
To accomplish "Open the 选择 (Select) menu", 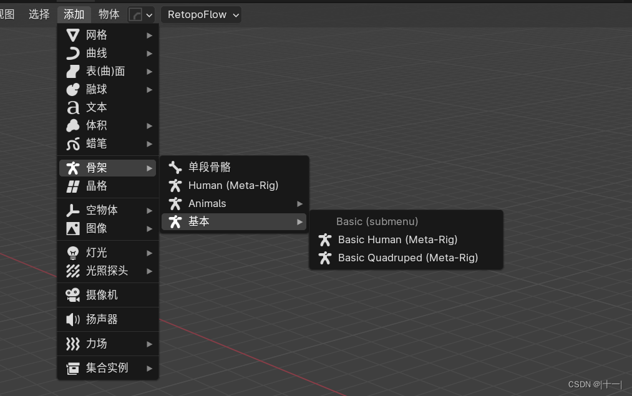I will pos(39,14).
